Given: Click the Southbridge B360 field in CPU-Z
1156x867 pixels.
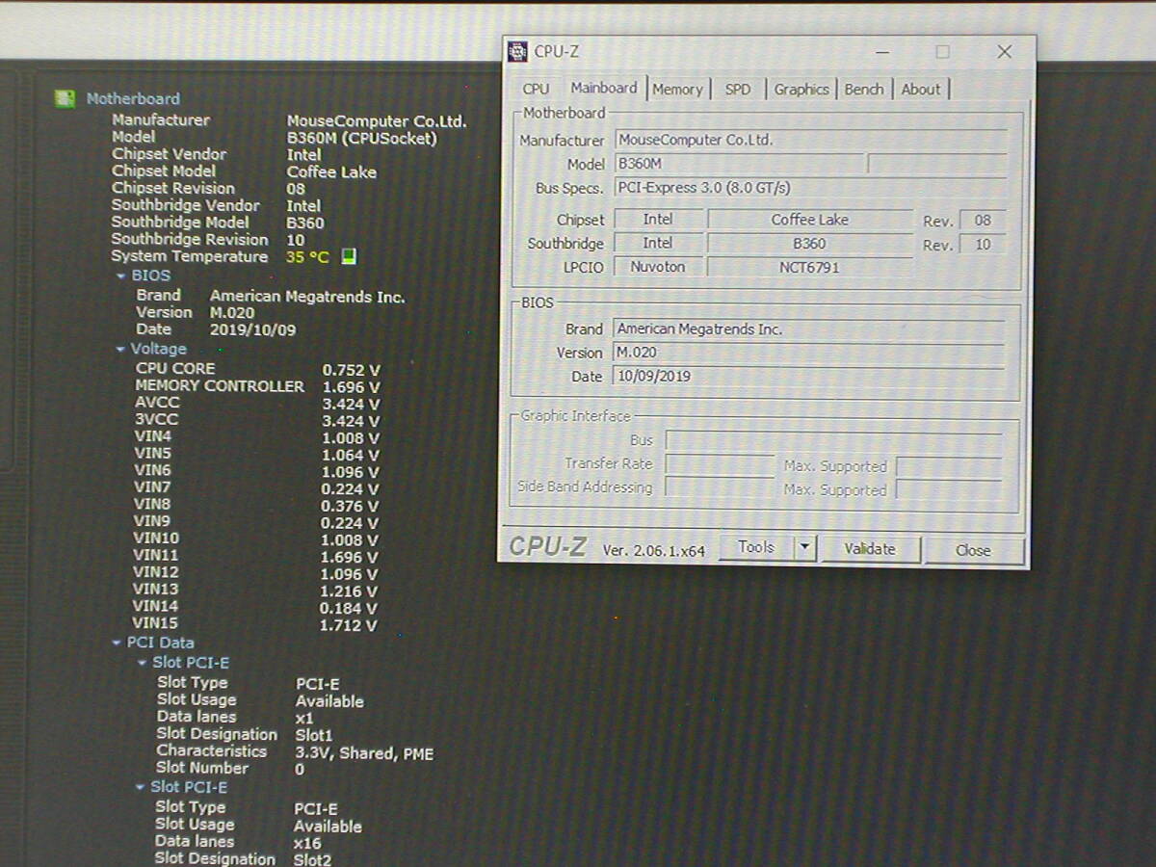Looking at the screenshot, I should 810,244.
